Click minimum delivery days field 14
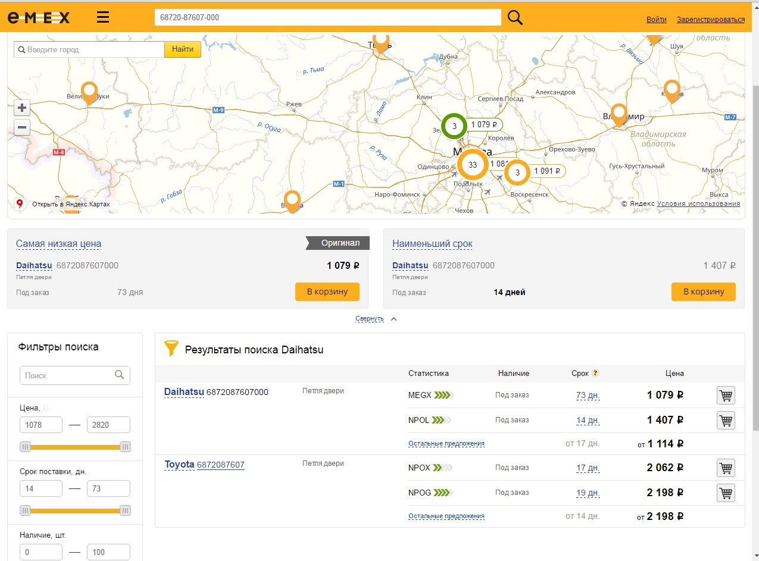The height and width of the screenshot is (561, 759). click(41, 488)
